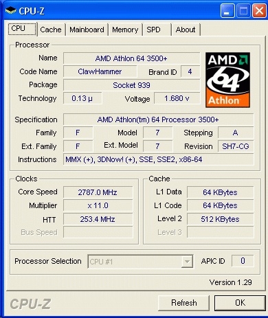
Task: Click the CPU-Z title bar text
Action: (x=32, y=11)
